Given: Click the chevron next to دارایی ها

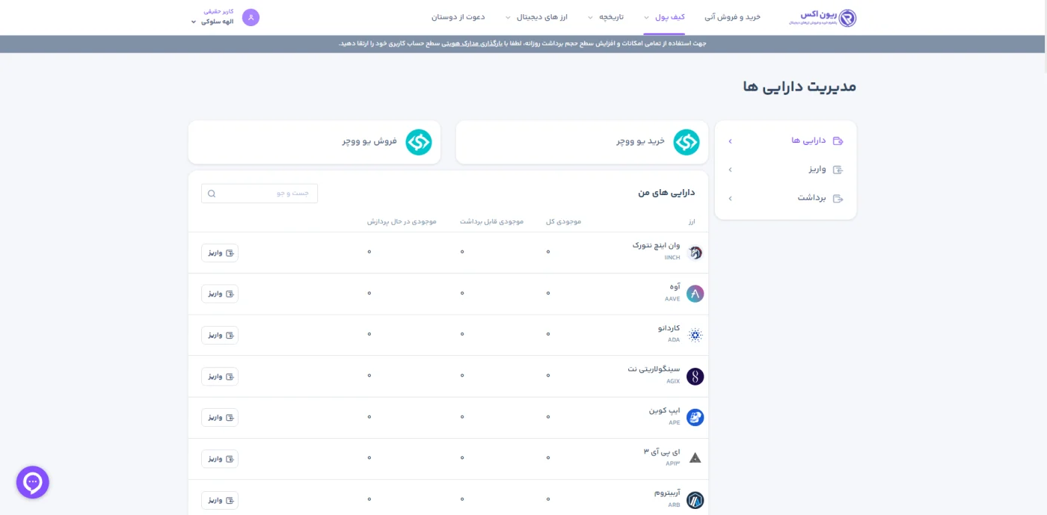Looking at the screenshot, I should point(730,141).
